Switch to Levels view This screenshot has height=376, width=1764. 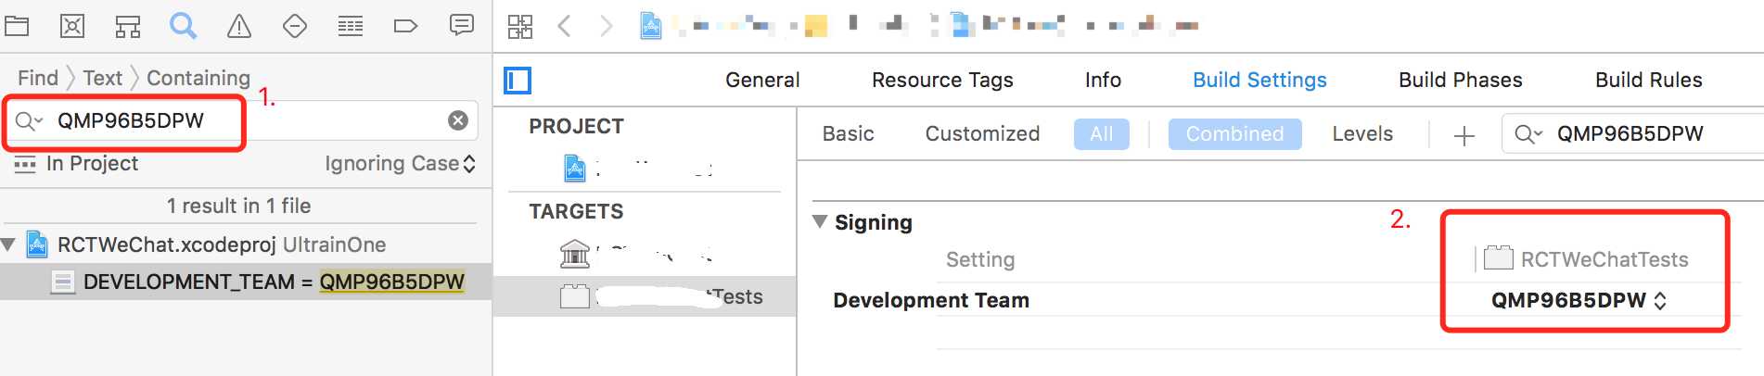(x=1362, y=133)
